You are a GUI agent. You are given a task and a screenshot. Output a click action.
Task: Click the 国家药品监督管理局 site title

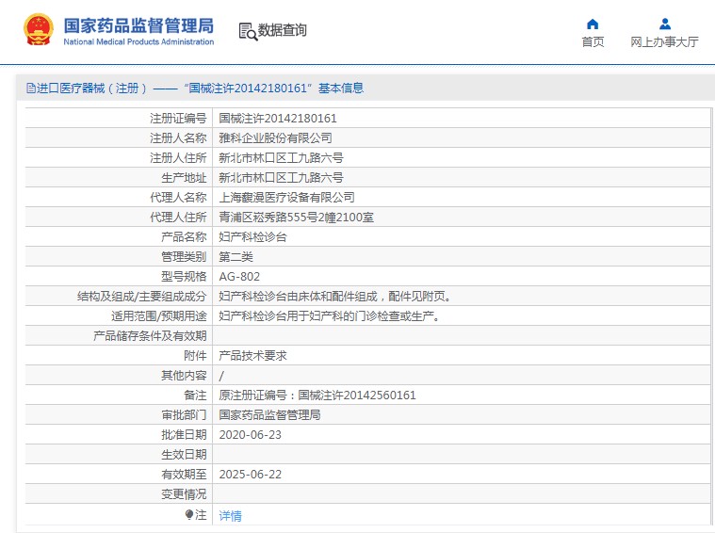pos(138,24)
